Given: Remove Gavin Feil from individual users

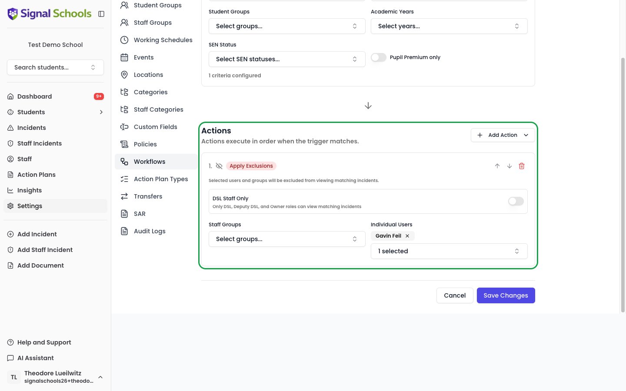Looking at the screenshot, I should (x=407, y=236).
